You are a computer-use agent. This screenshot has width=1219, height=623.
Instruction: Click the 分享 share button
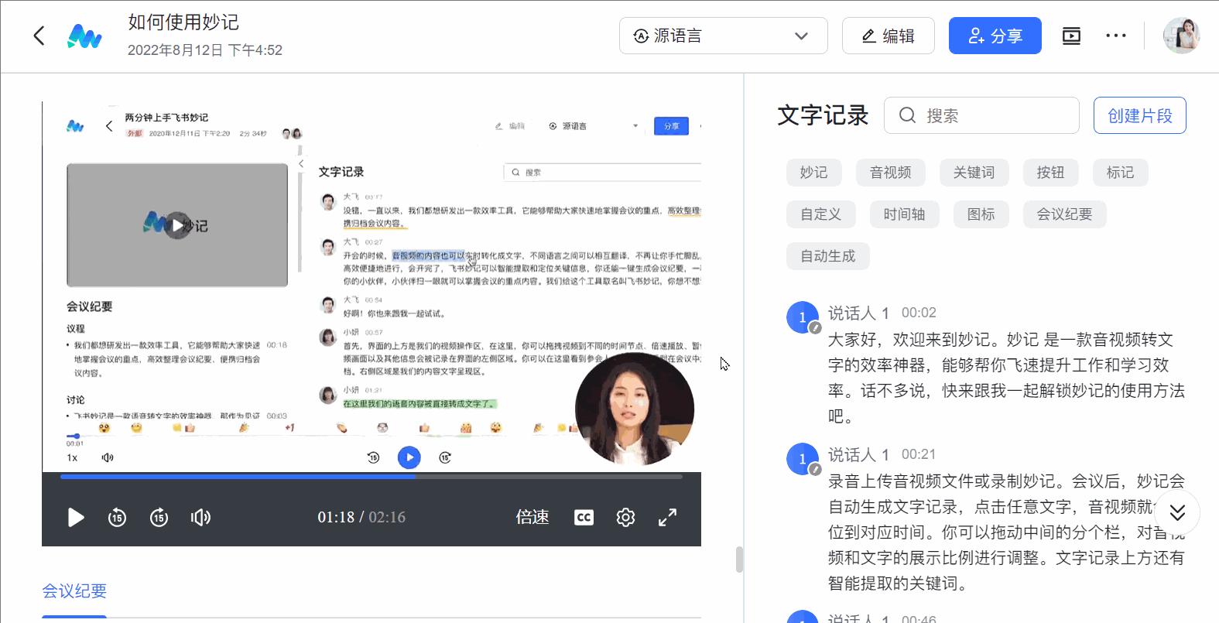click(995, 36)
